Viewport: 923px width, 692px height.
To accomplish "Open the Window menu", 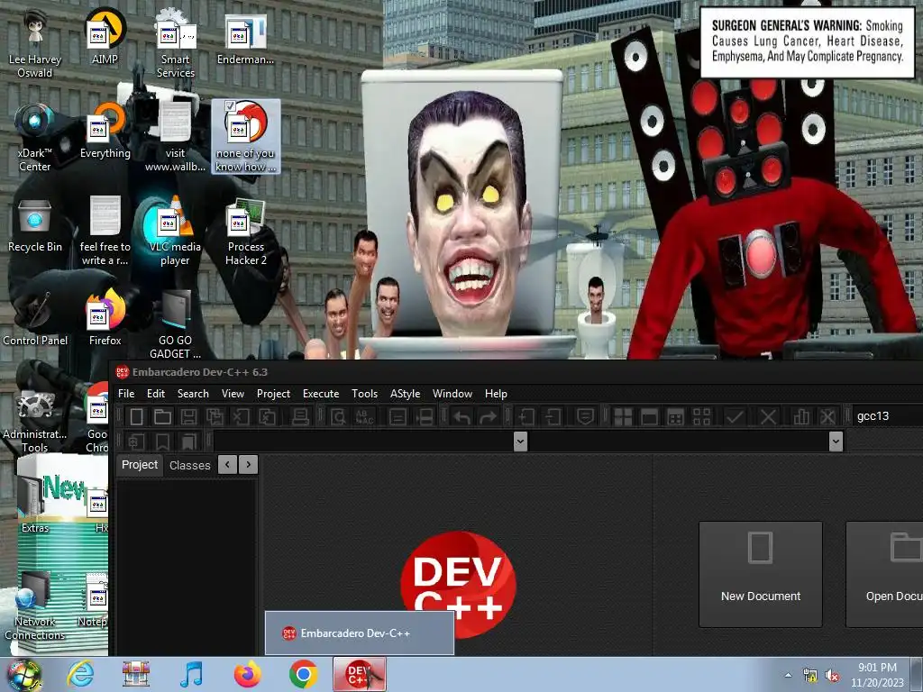I will coord(452,394).
